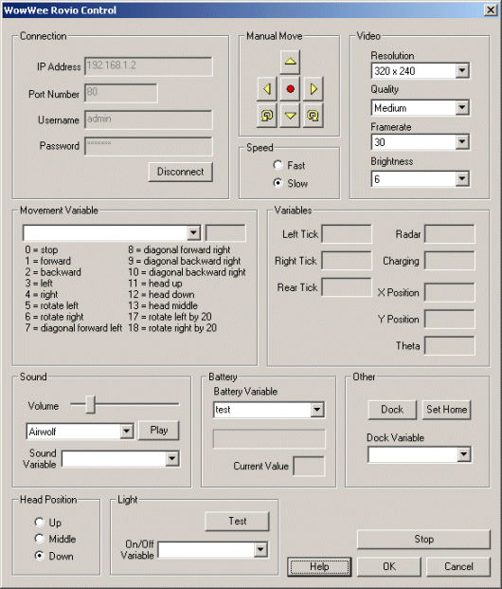502x589 pixels.
Task: Click the Rear Tick value field
Action: point(347,287)
